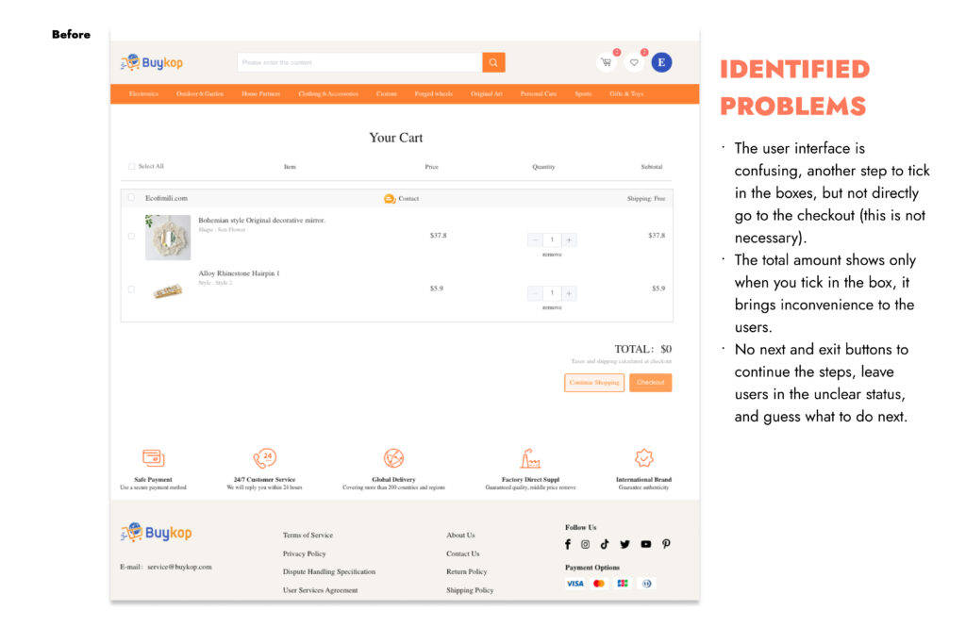
Task: Open the shopping cart icon
Action: [x=607, y=62]
